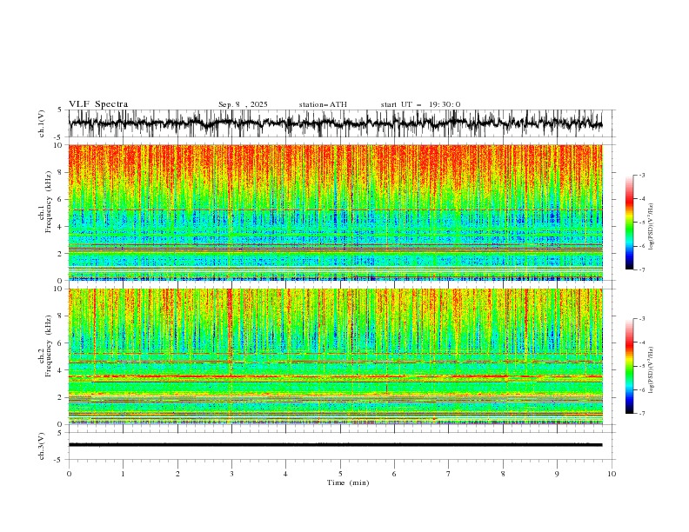Click the "-5" lower limit of ch.3(V) axis
Image resolution: width=689 pixels, height=532 pixels.
[x=57, y=460]
